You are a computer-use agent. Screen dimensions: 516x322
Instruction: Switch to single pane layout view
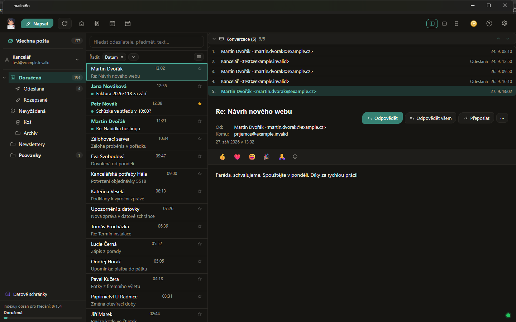tap(457, 24)
